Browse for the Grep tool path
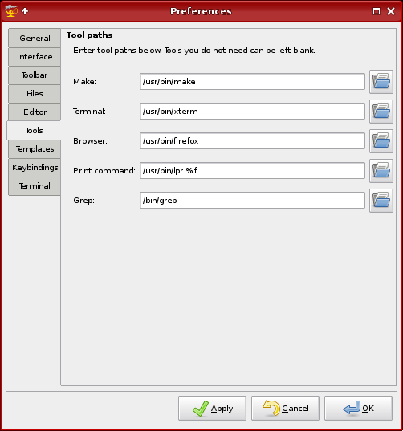 click(x=381, y=201)
